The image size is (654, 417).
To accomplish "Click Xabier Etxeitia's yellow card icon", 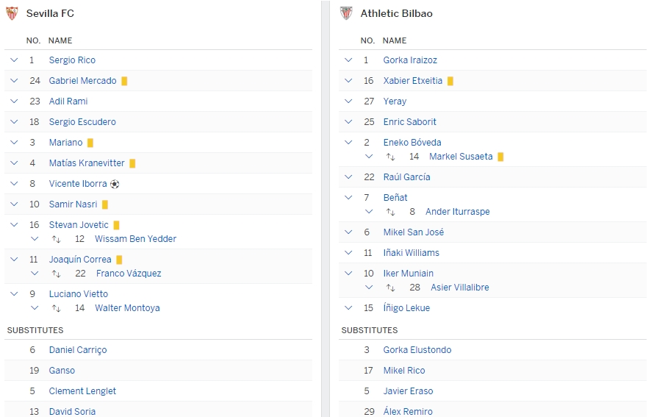I will point(450,81).
